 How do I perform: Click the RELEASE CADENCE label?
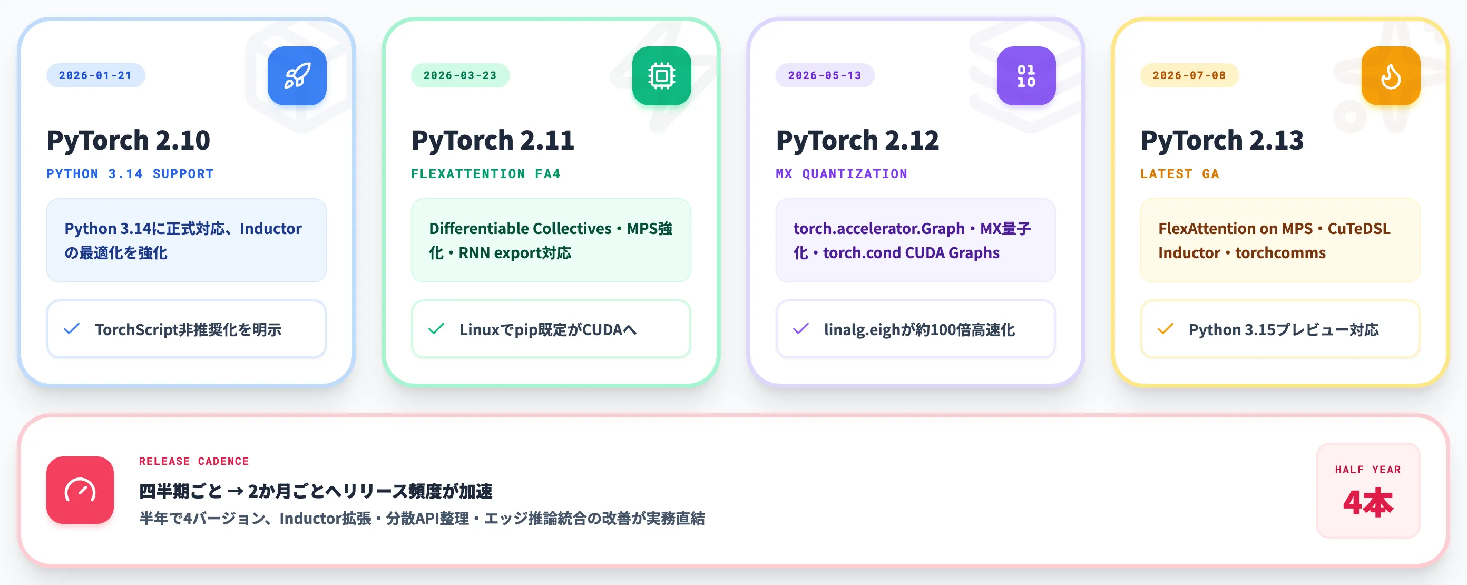pyautogui.click(x=193, y=461)
